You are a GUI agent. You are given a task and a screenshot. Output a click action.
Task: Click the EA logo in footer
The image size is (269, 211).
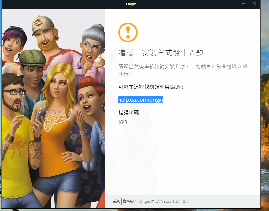[x=117, y=201]
